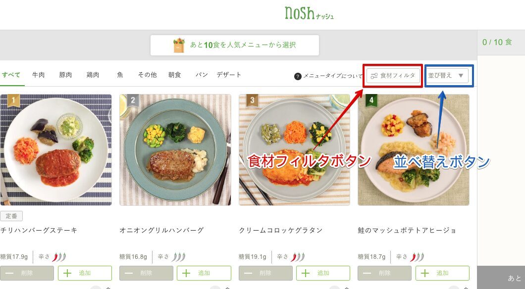Click the nosh logo at top
The image size is (525, 289).
pos(309,13)
